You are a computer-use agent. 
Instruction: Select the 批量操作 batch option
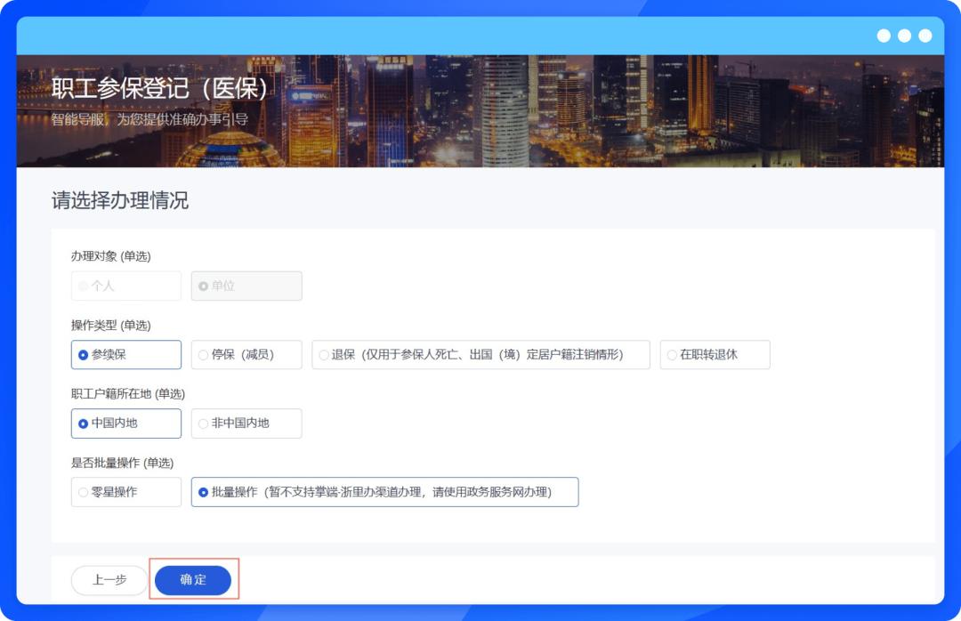point(384,492)
